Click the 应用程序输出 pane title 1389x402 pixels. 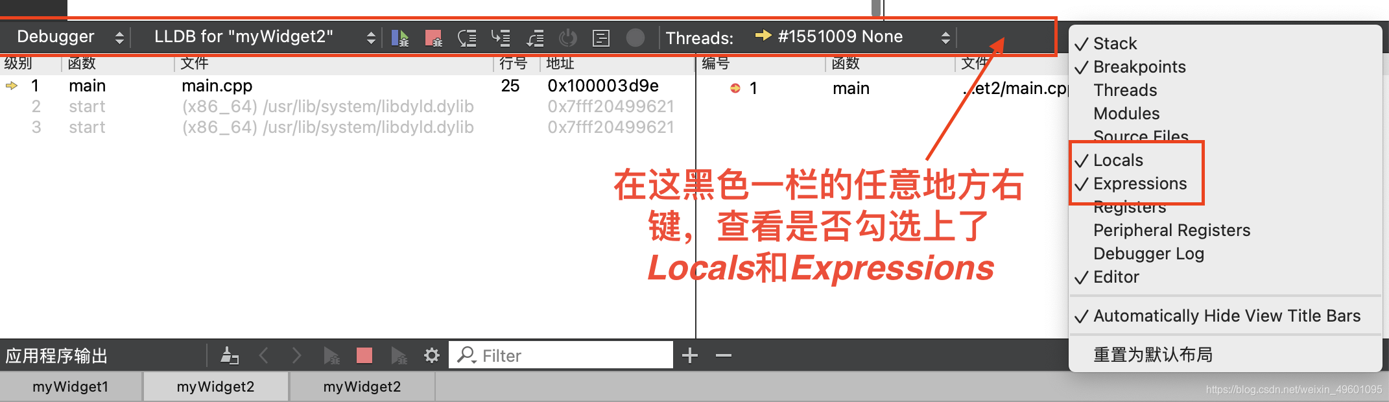pos(56,356)
